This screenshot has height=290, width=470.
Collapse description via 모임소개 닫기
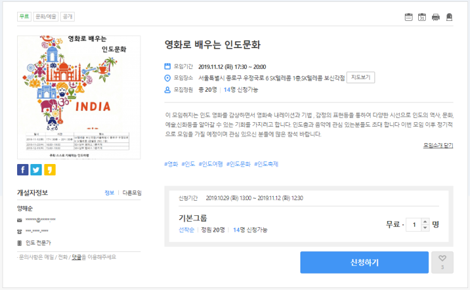tap(438, 146)
